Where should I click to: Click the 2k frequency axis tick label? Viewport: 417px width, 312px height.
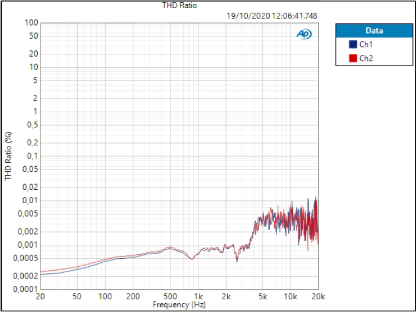226,296
